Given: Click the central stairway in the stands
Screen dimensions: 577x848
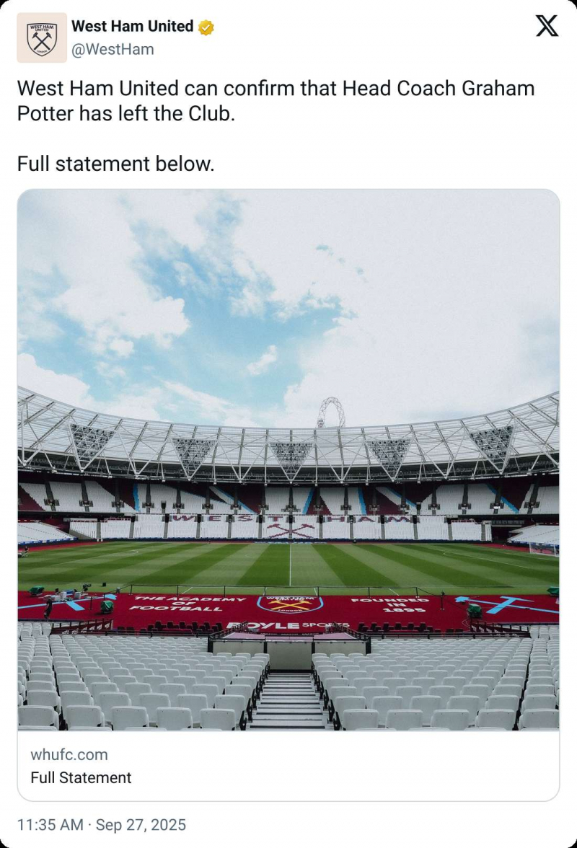Looking at the screenshot, I should (x=289, y=699).
